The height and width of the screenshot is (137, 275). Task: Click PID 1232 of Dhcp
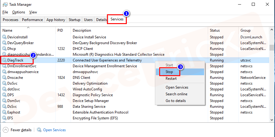[61, 49]
